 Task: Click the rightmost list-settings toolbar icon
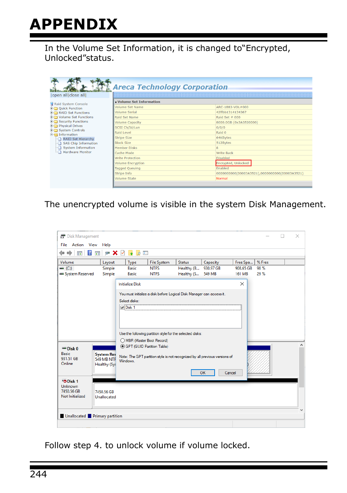tap(145, 253)
